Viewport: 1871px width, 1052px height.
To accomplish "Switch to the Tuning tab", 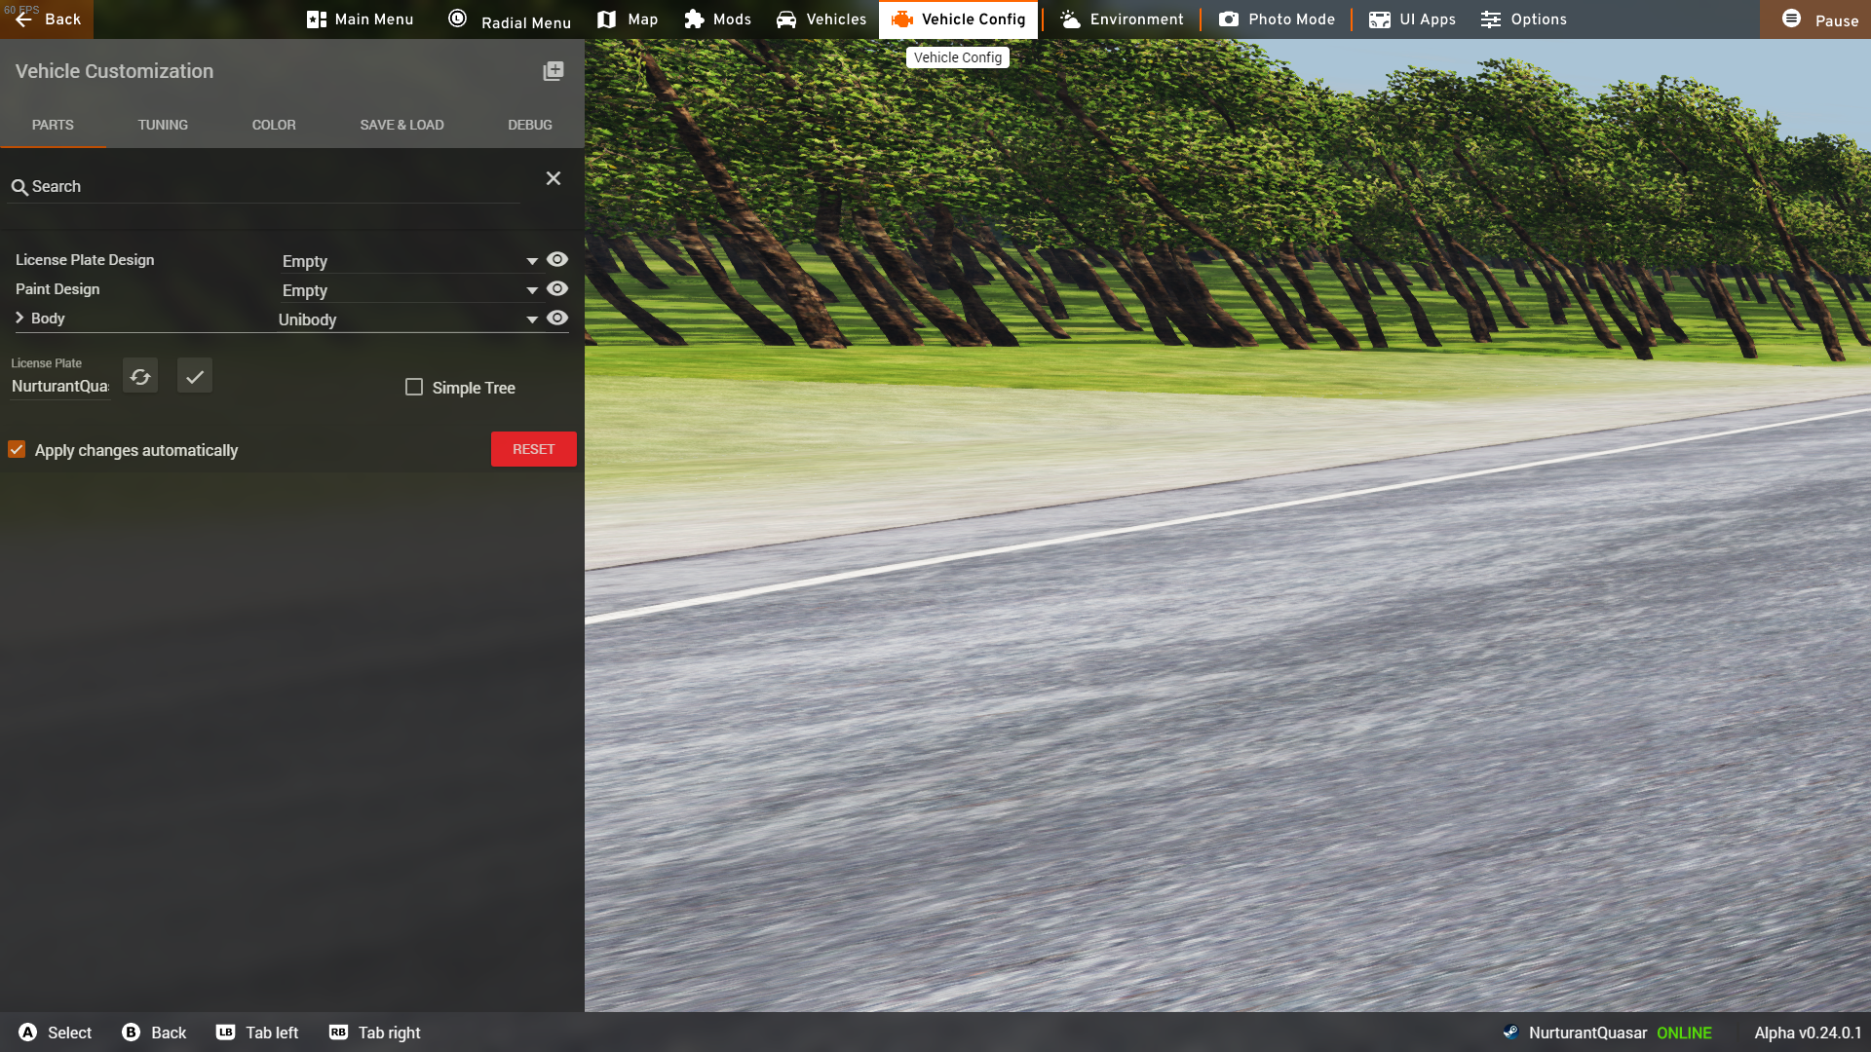I will click(x=163, y=125).
